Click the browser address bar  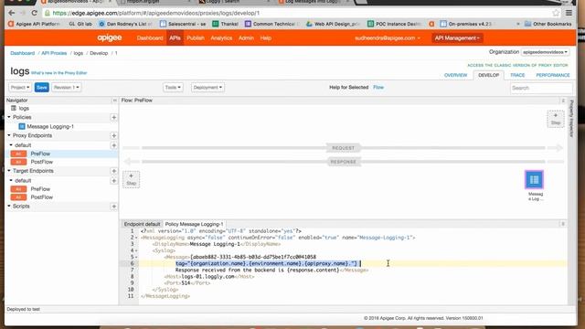point(299,13)
